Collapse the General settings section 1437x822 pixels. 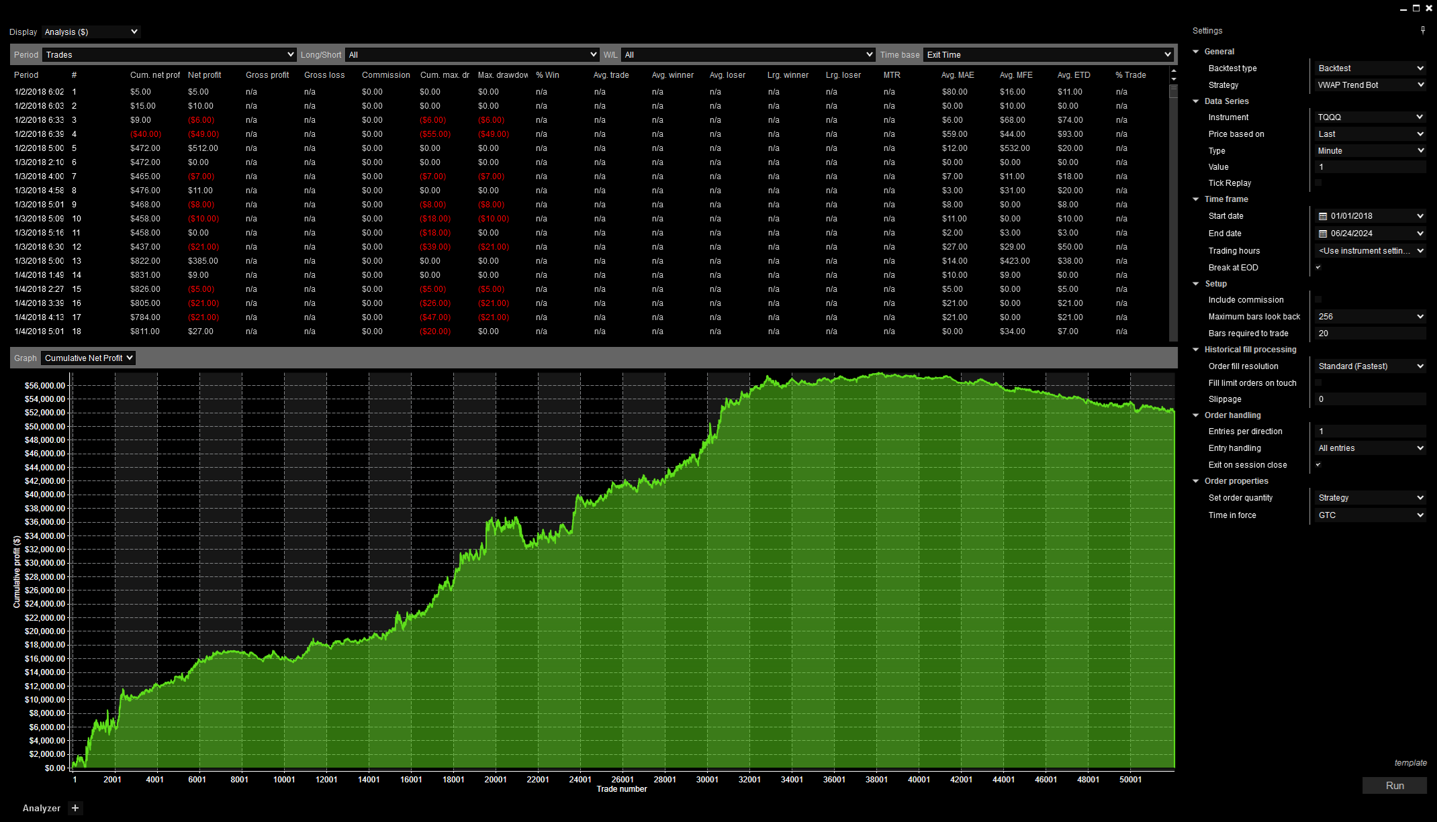1196,52
